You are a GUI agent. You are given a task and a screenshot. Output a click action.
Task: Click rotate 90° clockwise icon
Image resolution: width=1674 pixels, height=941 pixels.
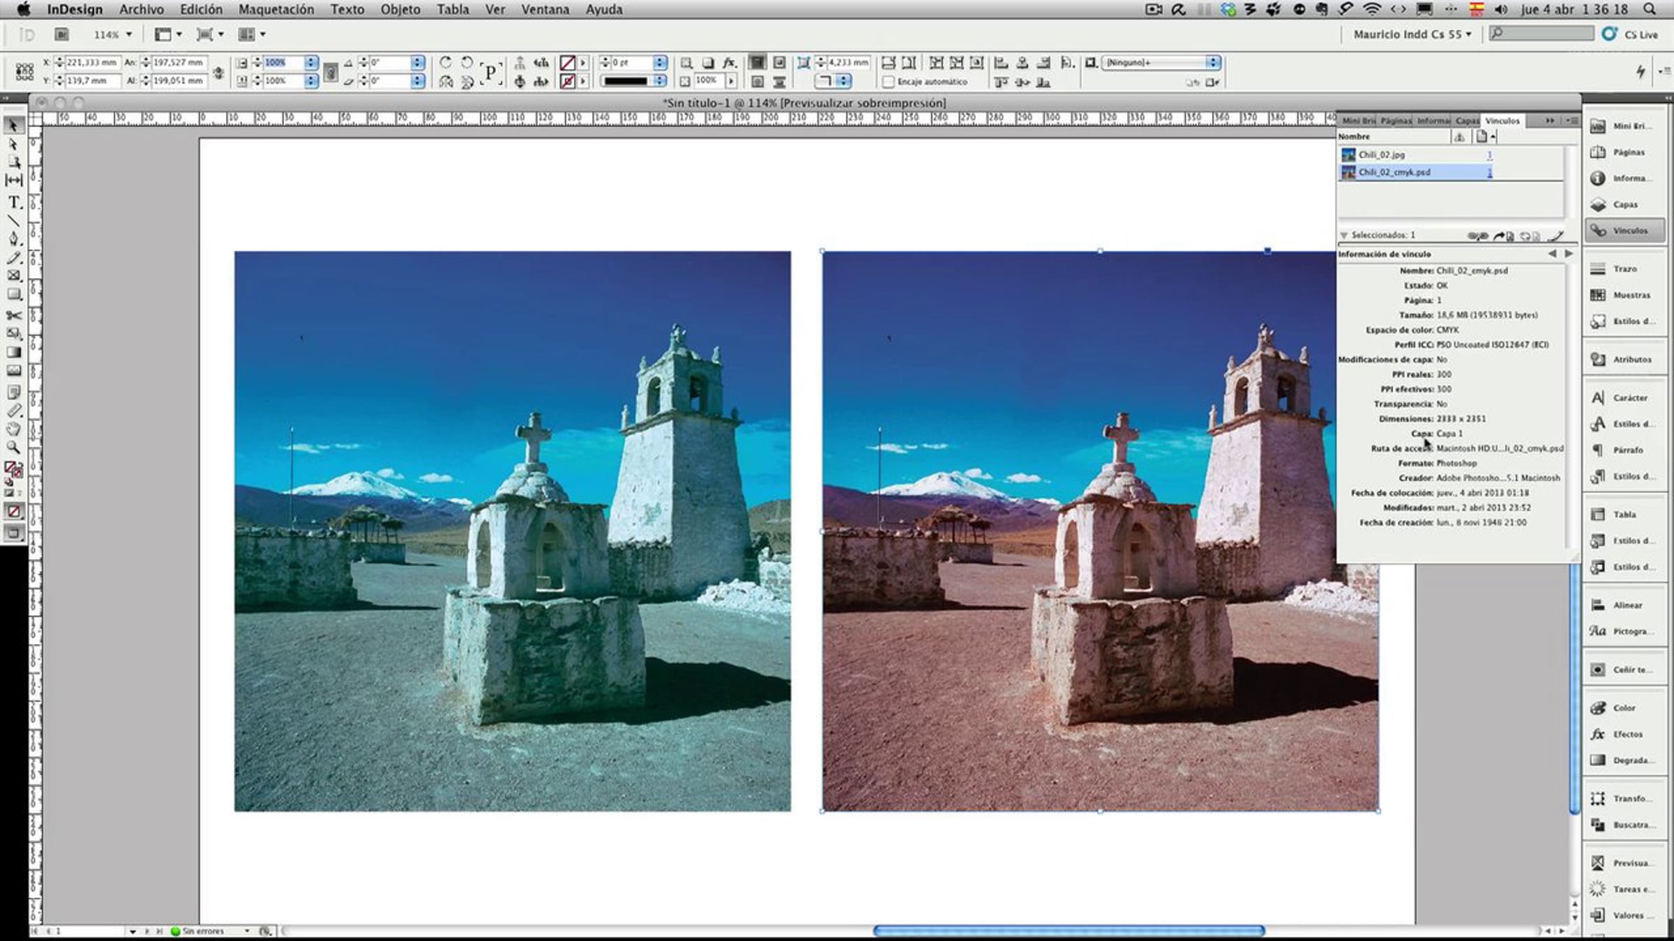(x=446, y=62)
